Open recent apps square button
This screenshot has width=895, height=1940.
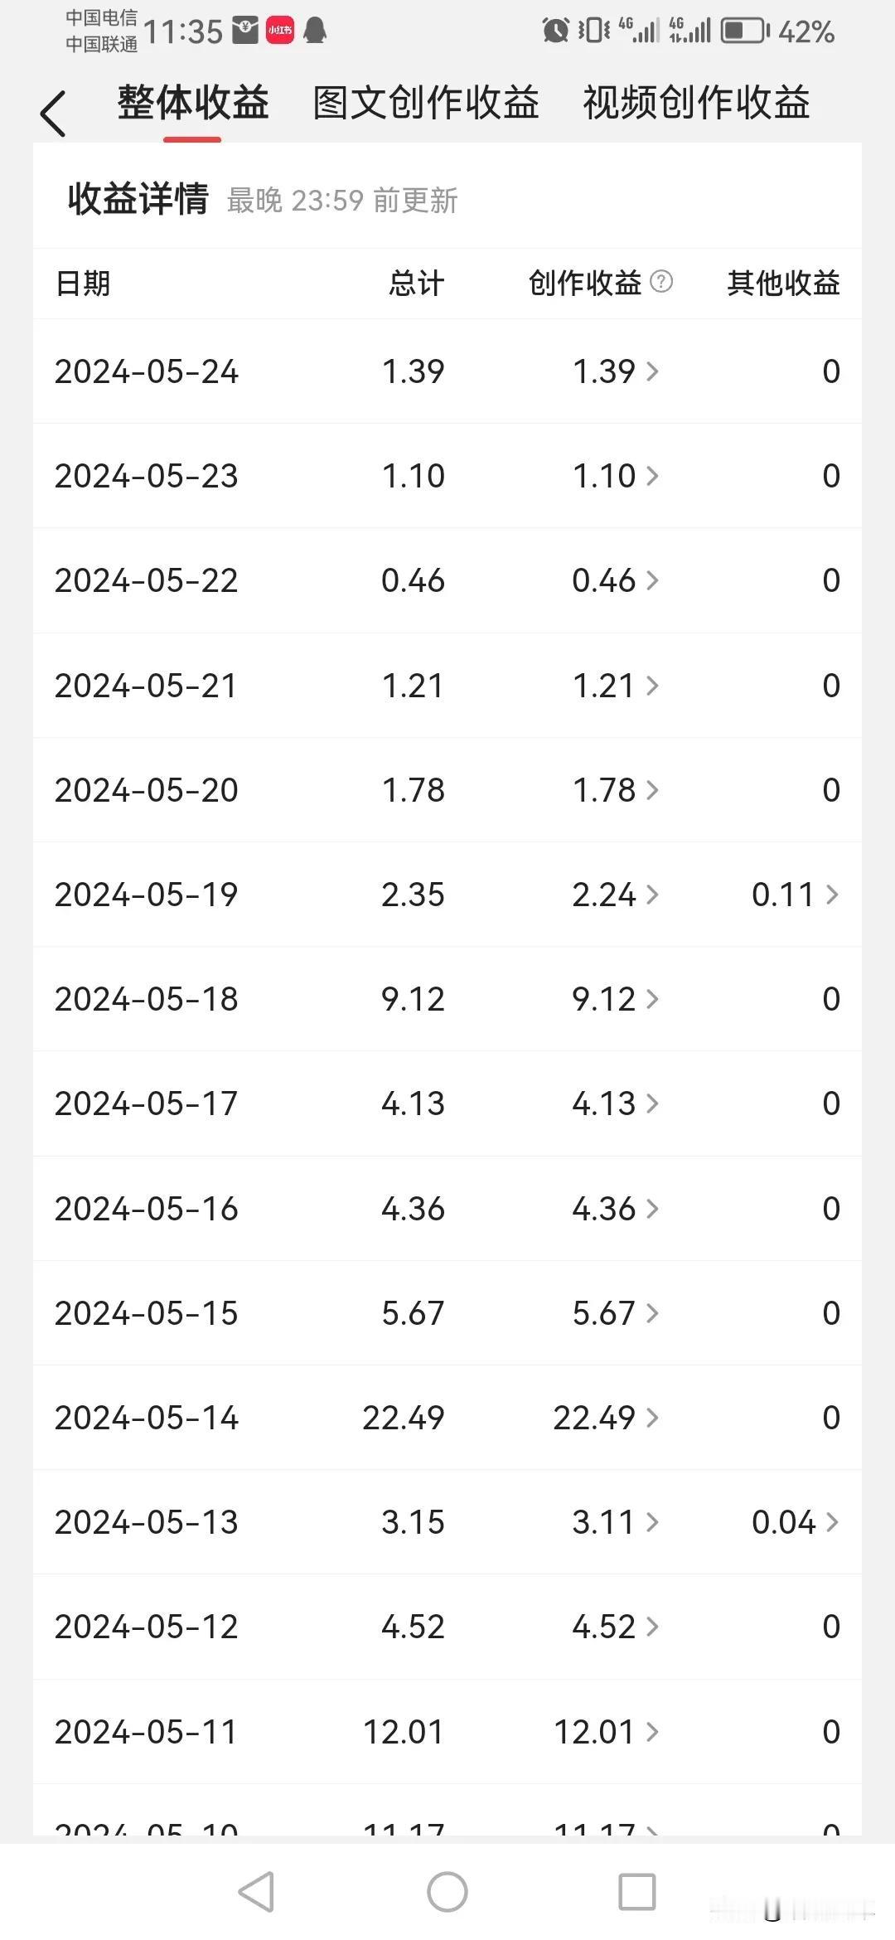click(637, 1892)
